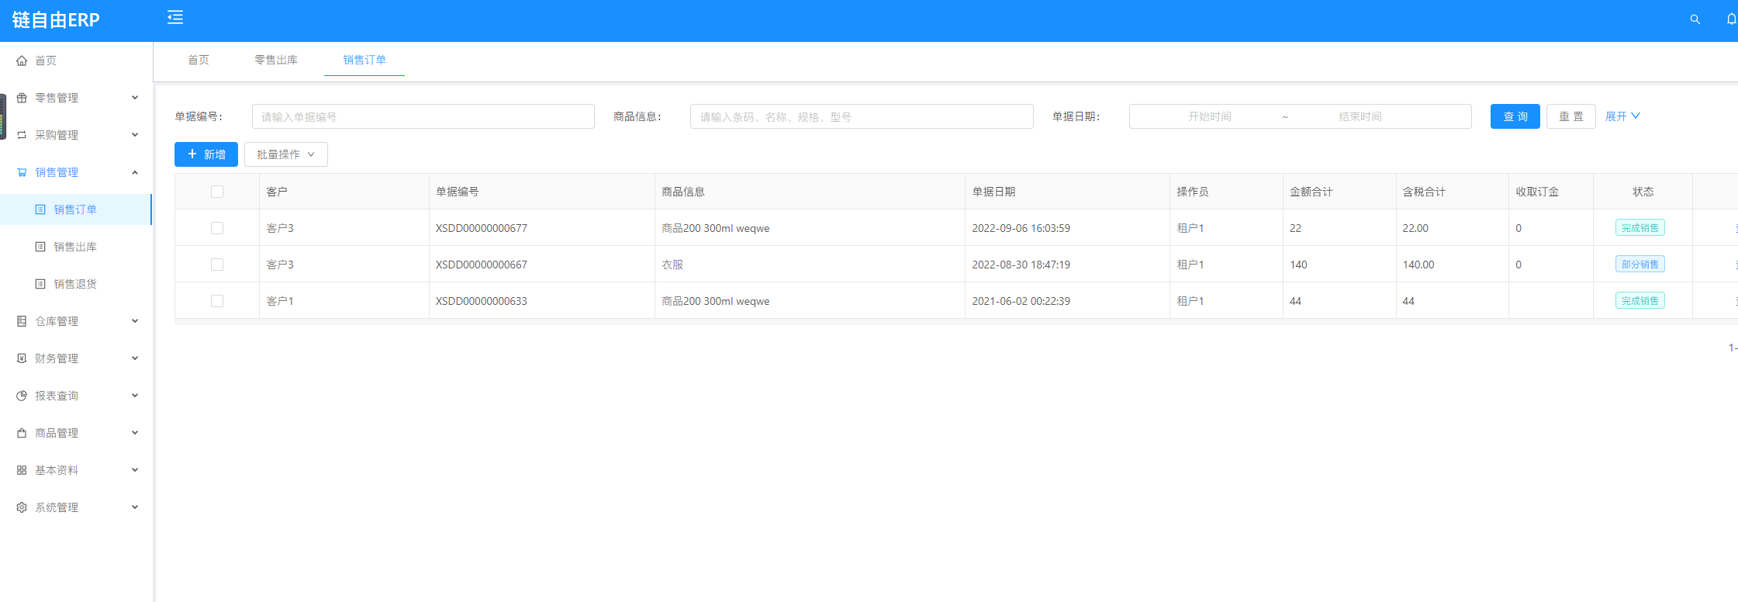The height and width of the screenshot is (602, 1738).
Task: Click 完成销售 status tag of order 677
Action: [1640, 228]
